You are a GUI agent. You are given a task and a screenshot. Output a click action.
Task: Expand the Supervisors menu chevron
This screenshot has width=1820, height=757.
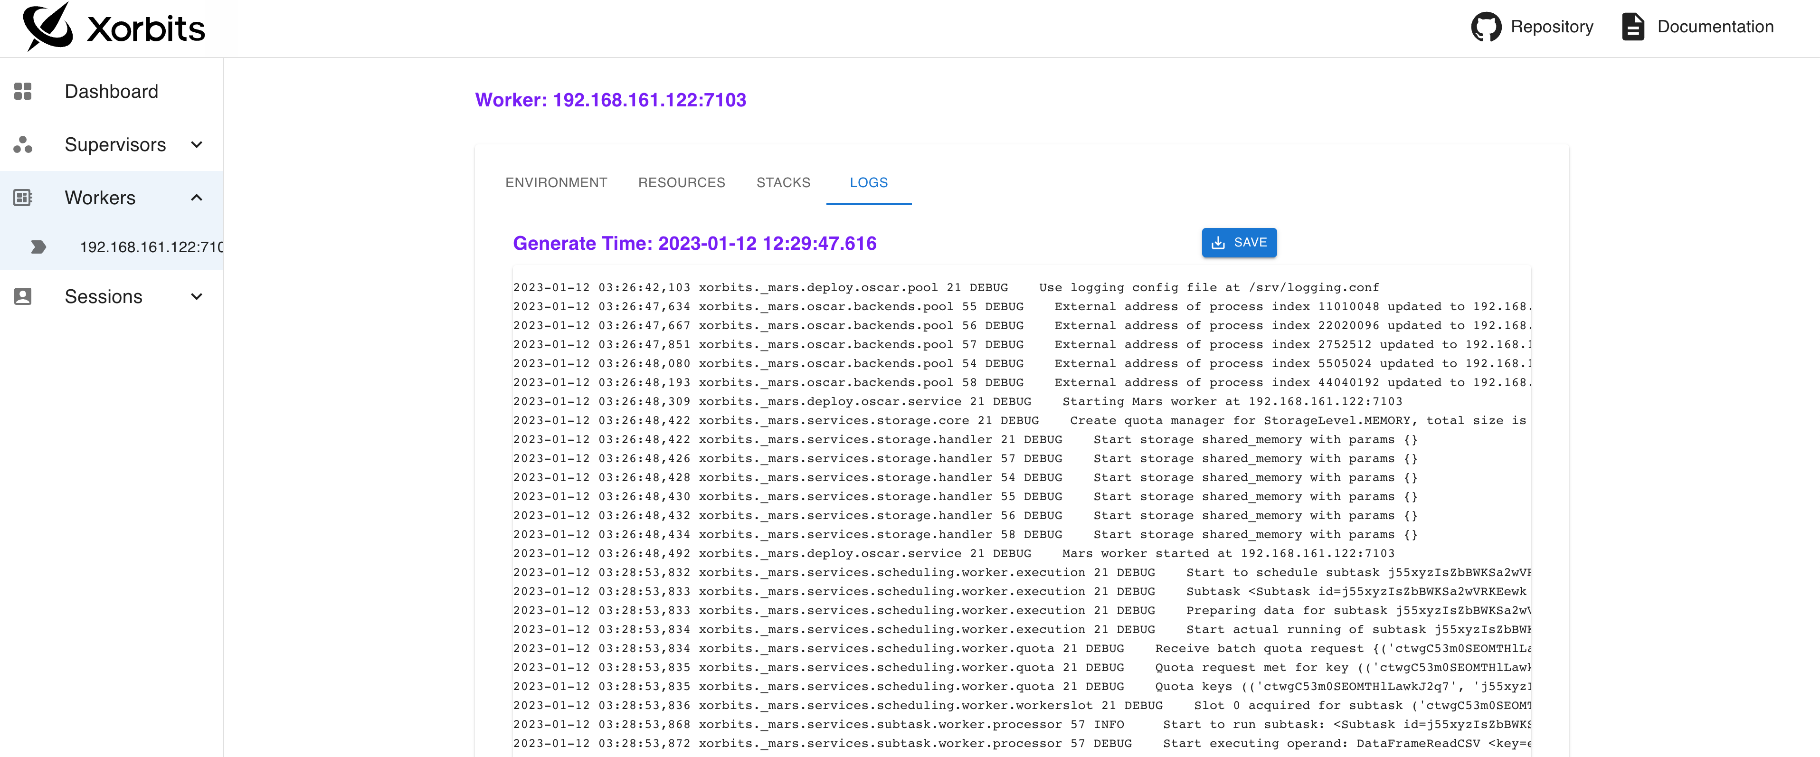197,145
